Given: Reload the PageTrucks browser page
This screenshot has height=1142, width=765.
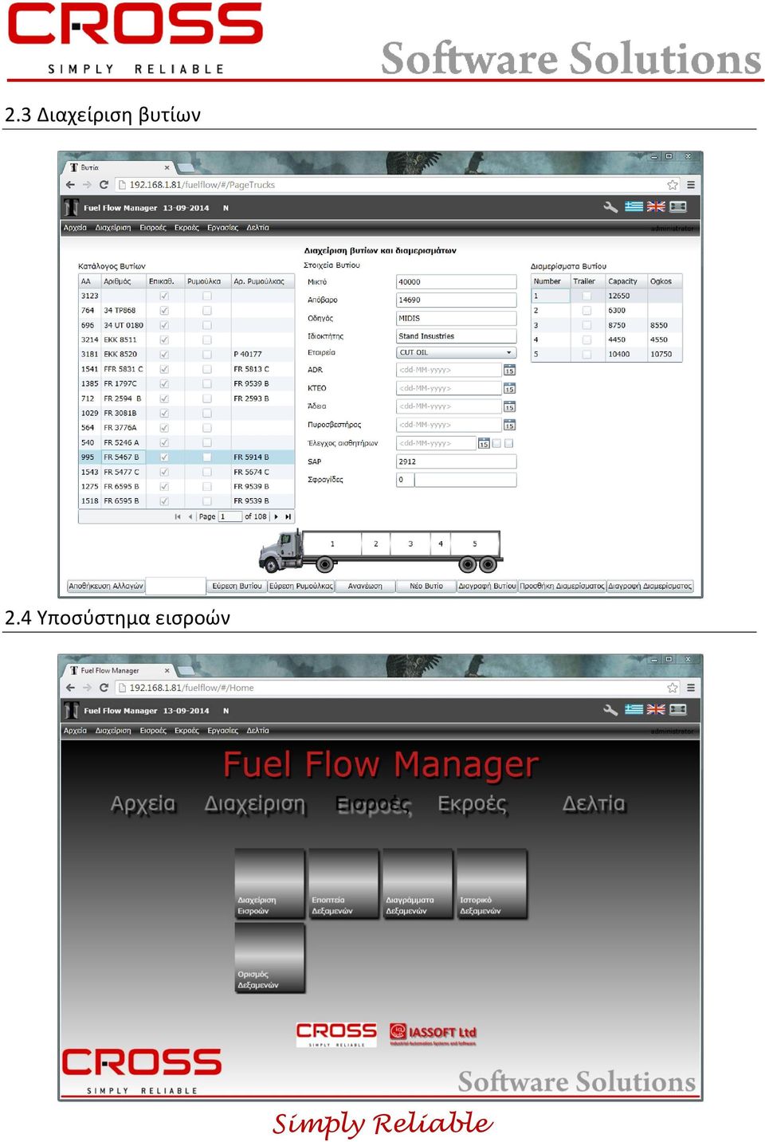Looking at the screenshot, I should [104, 185].
